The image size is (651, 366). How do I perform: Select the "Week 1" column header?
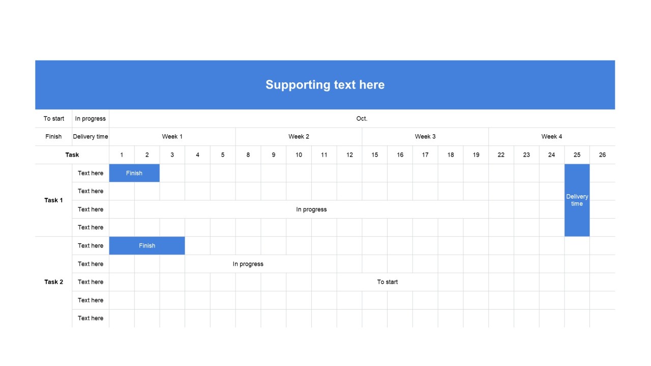[x=172, y=136]
